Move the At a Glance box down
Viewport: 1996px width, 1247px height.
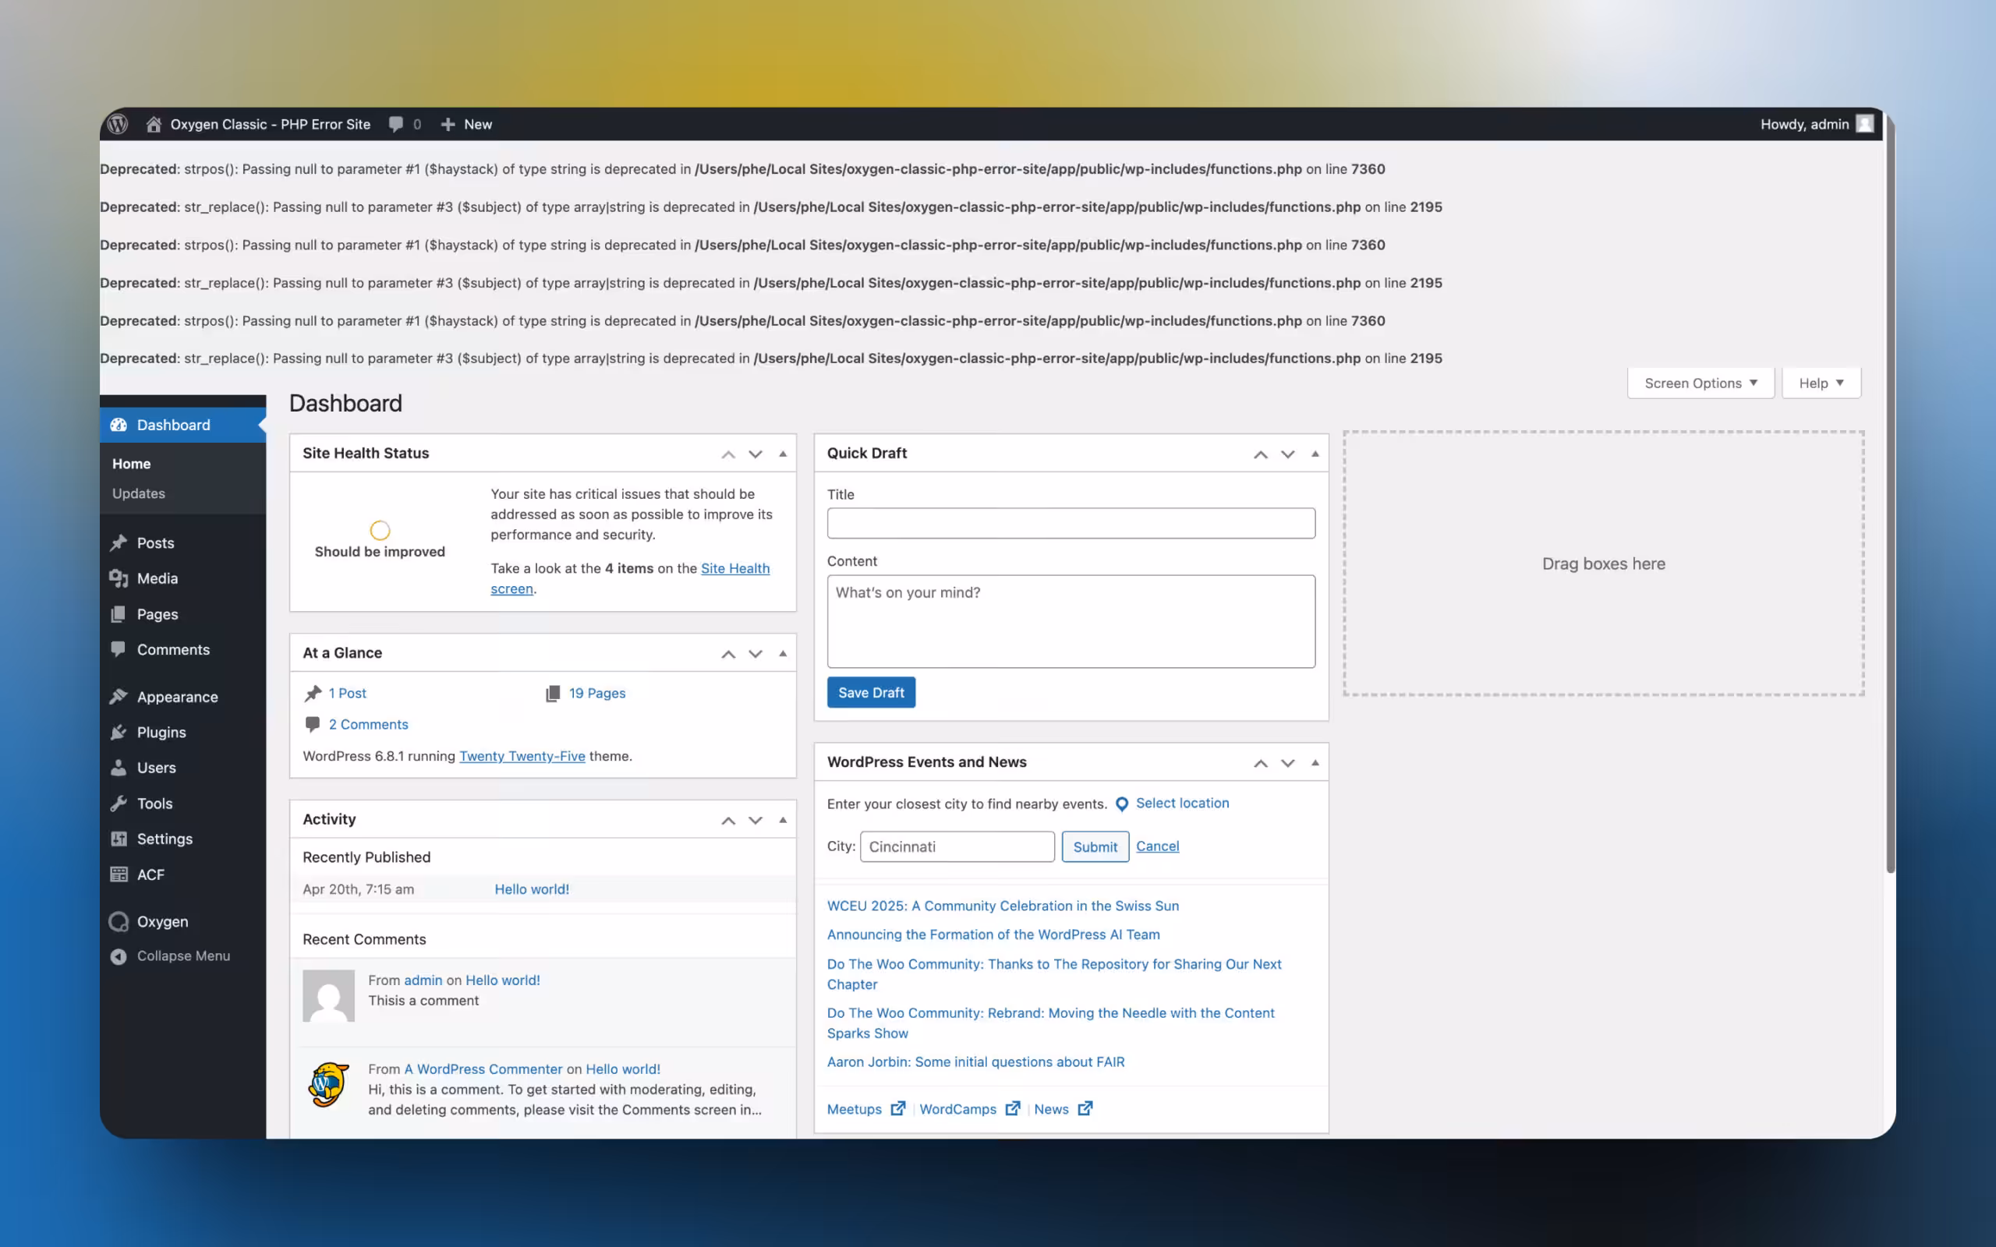click(x=756, y=654)
